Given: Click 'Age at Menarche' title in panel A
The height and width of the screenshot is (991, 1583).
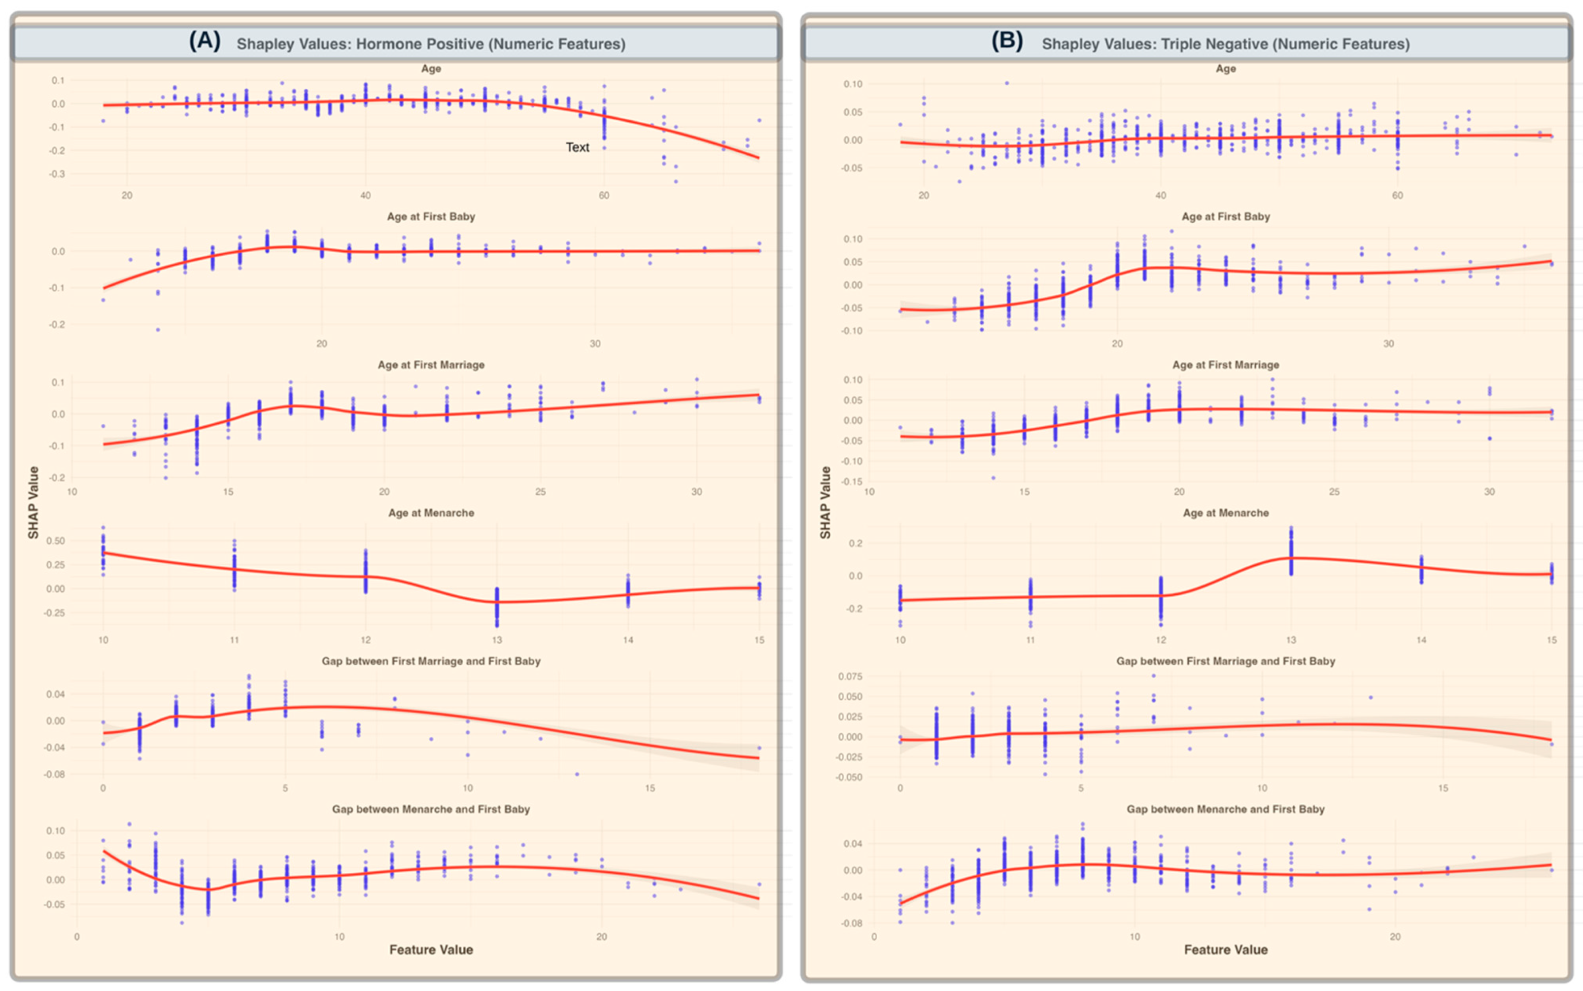Looking at the screenshot, I should pyautogui.click(x=431, y=513).
